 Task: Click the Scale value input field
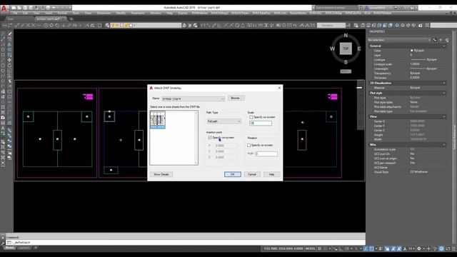click(x=261, y=124)
